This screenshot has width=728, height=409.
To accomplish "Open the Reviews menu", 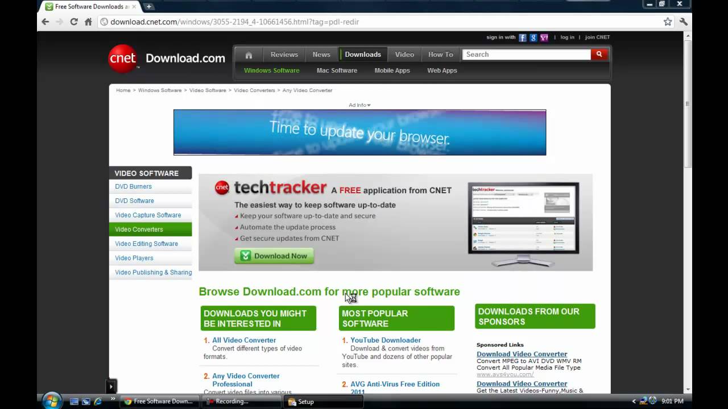I will 284,55.
